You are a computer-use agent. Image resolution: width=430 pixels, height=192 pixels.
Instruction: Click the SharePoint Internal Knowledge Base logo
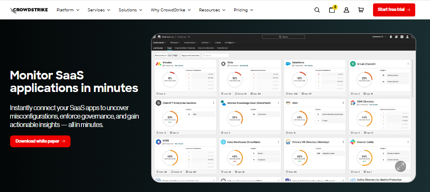[x=223, y=103]
